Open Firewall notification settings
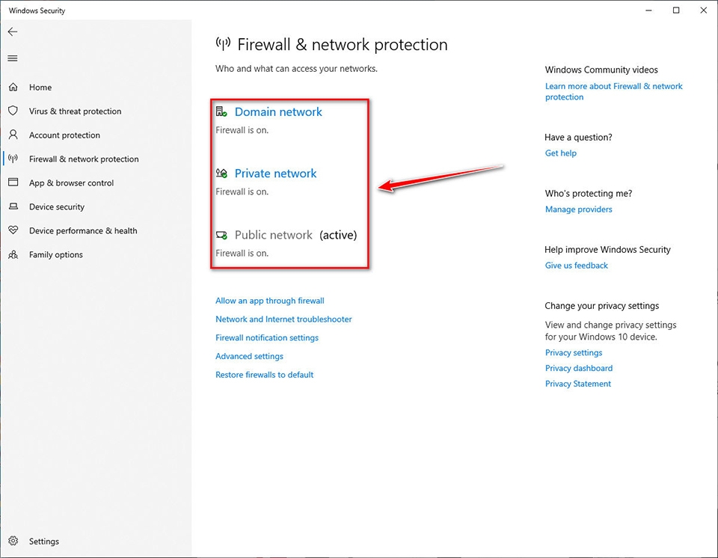 266,337
